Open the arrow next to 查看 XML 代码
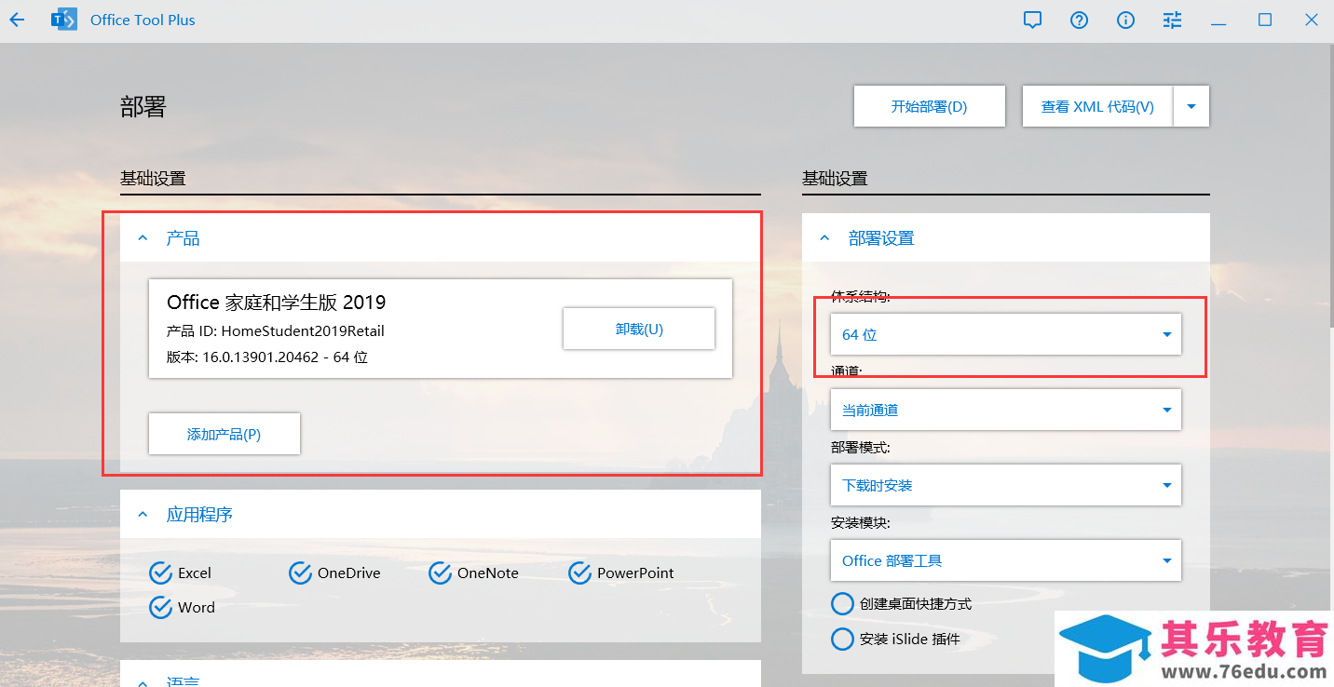Screen dimensions: 1334x687 pos(1191,106)
